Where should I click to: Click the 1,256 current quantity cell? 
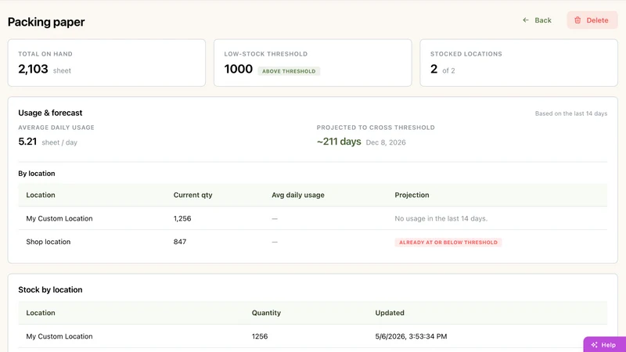[182, 219]
